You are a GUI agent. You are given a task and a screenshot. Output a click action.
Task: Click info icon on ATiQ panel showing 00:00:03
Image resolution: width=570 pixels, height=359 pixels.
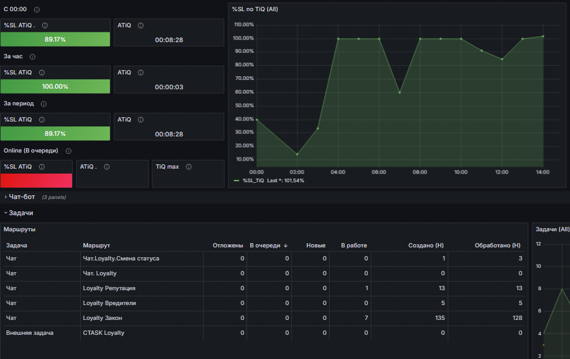tap(141, 73)
